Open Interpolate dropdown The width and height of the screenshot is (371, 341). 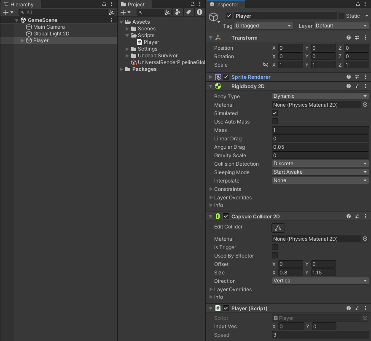(x=320, y=180)
